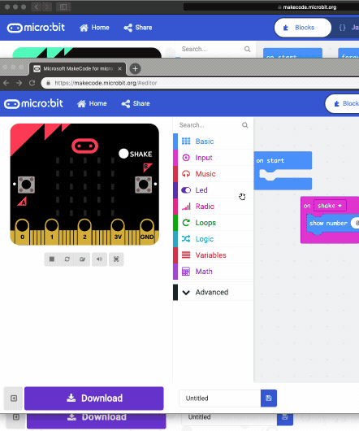Viewport: 359px width, 431px height.
Task: Open the Loops blocks category
Action: tap(214, 223)
